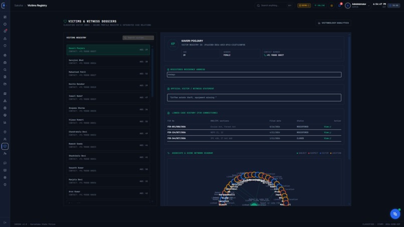Select Sarojini Bhat in the victims list
The height and width of the screenshot is (227, 404).
108,62
